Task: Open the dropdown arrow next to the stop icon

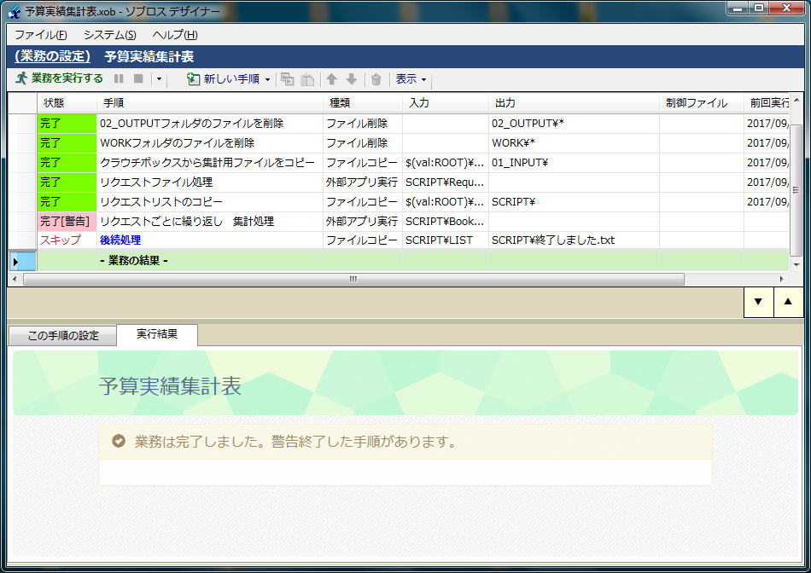Action: pyautogui.click(x=159, y=79)
